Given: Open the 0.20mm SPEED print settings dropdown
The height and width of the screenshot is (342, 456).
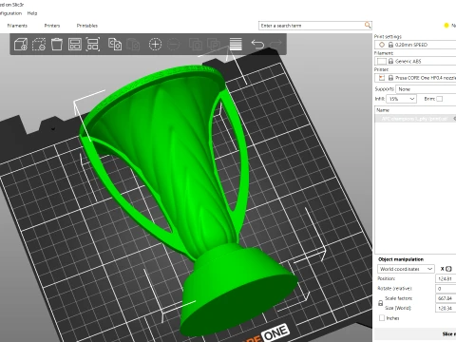Looking at the screenshot, I should point(415,45).
